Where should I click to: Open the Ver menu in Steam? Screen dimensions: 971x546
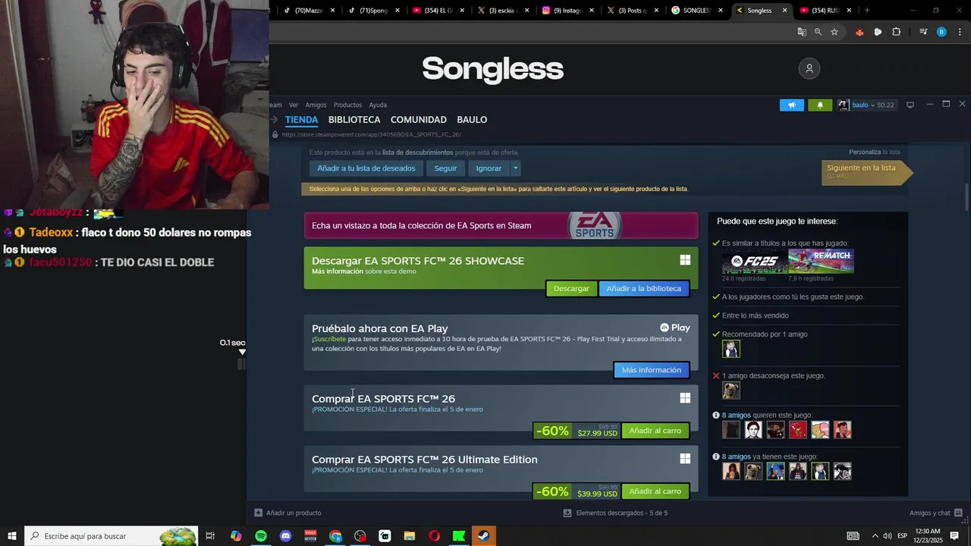pos(294,105)
